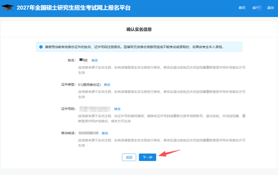278x175 pixels.
Task: Click the blue info icon in the notice
Action: tap(41, 47)
